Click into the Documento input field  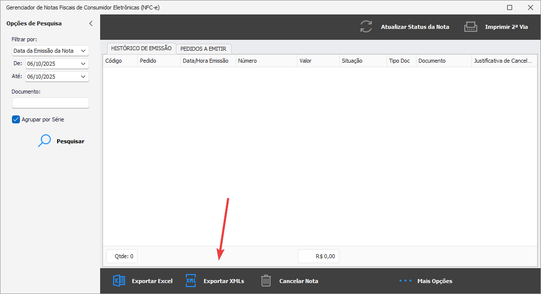tap(50, 103)
